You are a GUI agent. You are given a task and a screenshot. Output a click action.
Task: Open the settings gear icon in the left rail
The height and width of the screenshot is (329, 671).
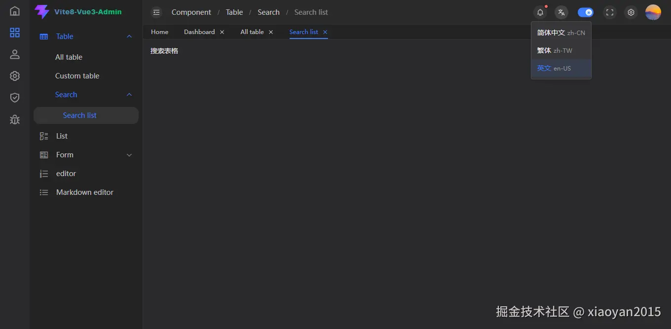(15, 76)
